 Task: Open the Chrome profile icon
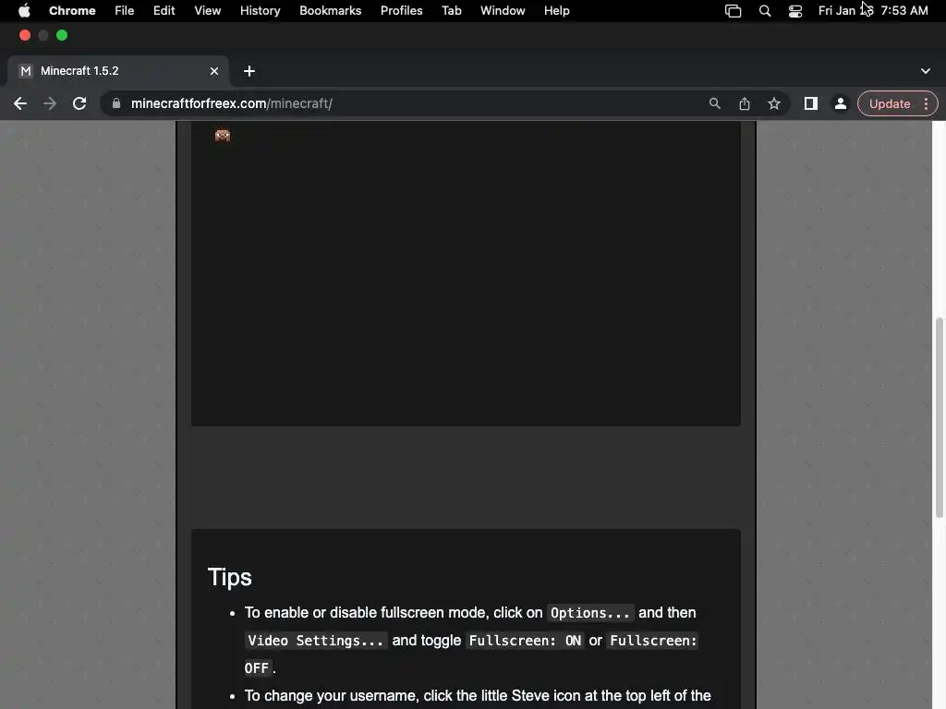point(841,103)
